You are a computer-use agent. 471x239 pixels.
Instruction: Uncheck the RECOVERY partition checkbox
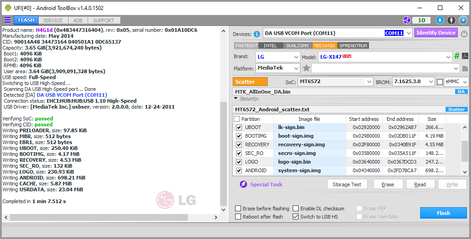[x=239, y=144]
